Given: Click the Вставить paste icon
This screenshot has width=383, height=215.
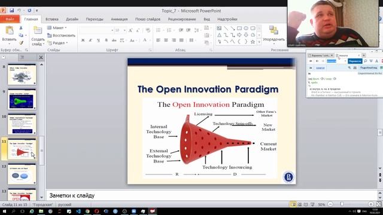Looking at the screenshot, I should pos(10,30).
